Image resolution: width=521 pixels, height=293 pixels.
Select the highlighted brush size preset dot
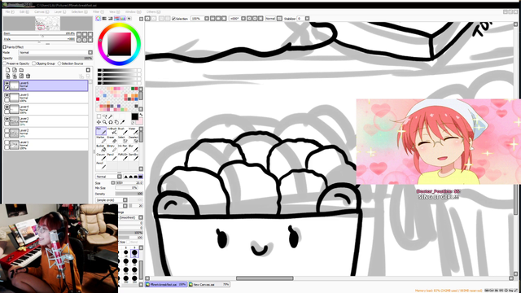(x=134, y=253)
